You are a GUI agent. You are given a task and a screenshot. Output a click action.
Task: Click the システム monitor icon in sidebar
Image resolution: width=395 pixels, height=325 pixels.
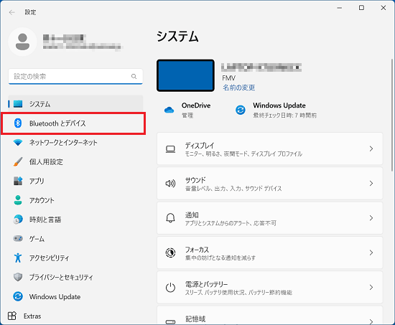coord(18,104)
